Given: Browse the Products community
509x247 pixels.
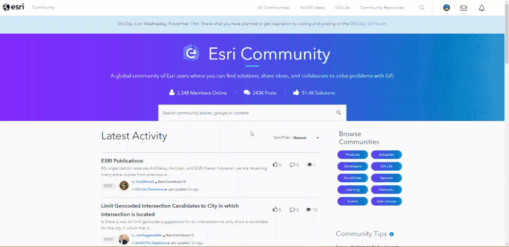Looking at the screenshot, I should pos(353,154).
